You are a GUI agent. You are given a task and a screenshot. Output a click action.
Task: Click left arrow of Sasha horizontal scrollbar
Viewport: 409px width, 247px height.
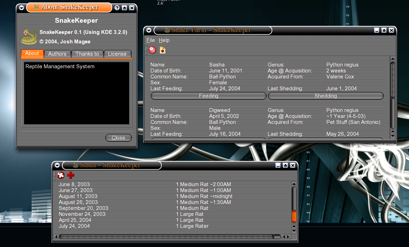56,237
